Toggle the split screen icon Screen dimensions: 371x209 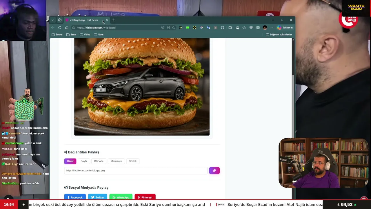230,28
